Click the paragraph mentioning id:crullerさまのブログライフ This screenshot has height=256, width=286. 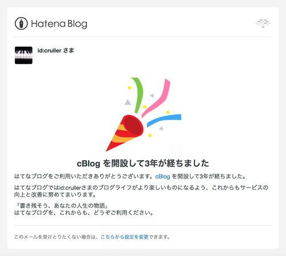pyautogui.click(x=141, y=191)
